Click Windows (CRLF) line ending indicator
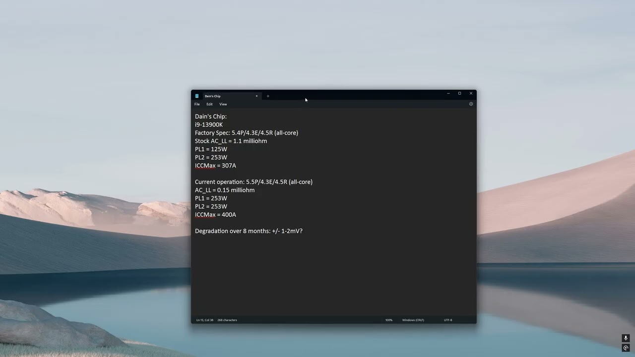Screen dimensions: 635x357 click(413, 320)
